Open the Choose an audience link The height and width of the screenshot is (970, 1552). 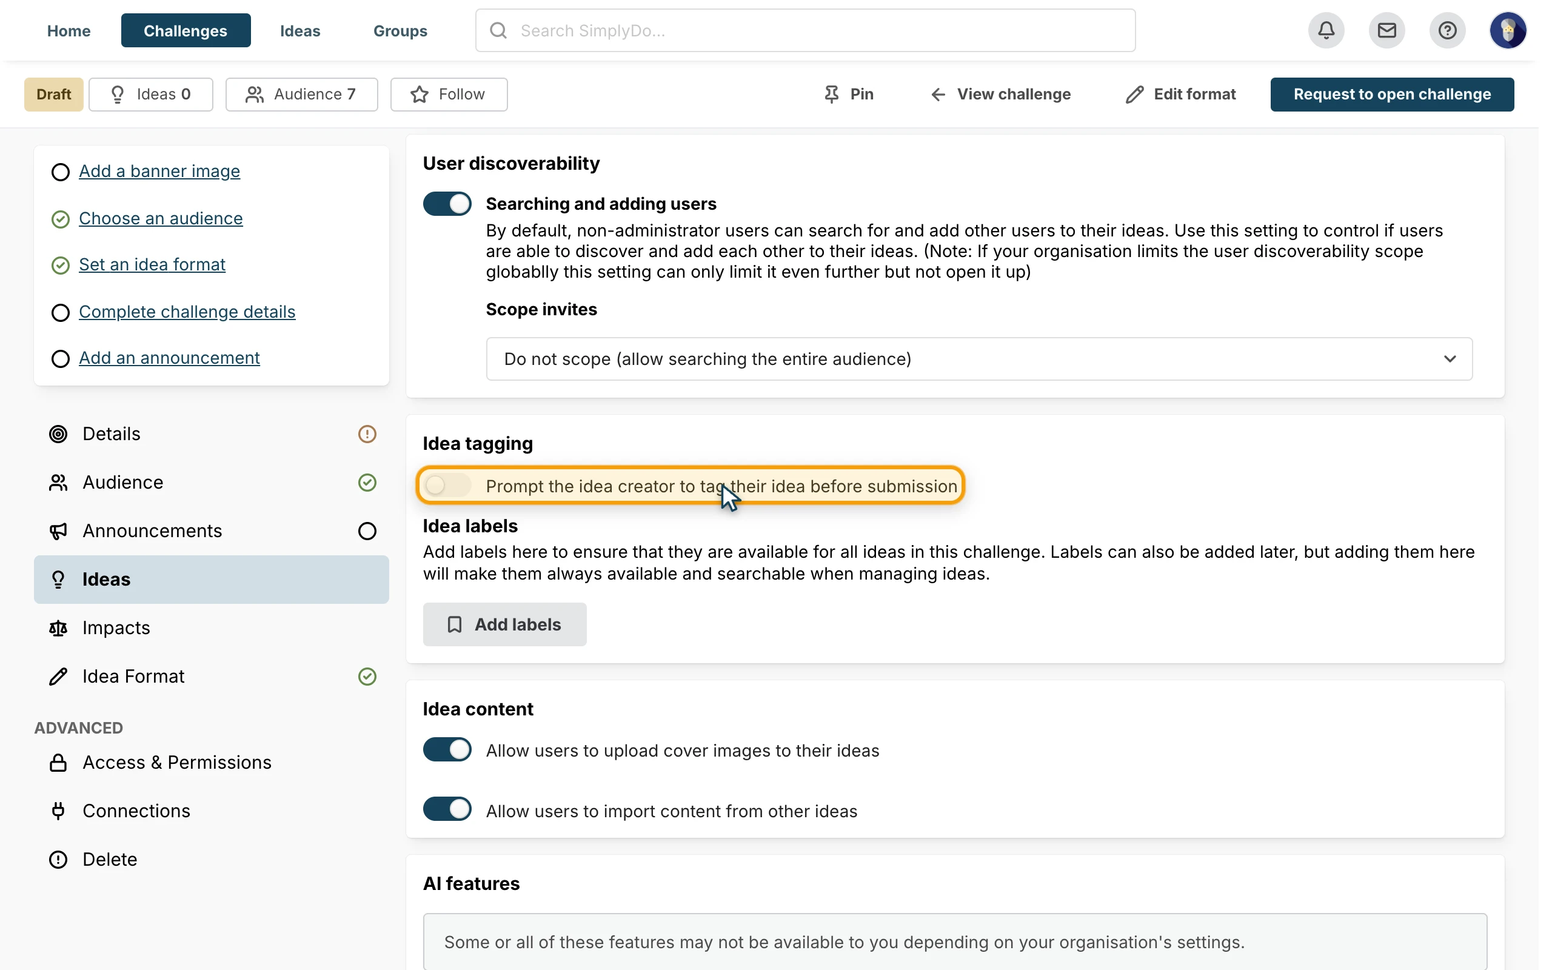tap(160, 218)
